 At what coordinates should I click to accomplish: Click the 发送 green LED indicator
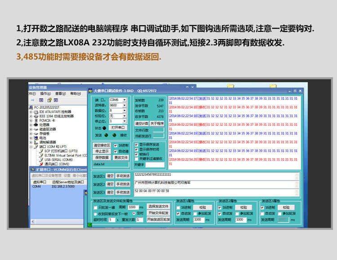[106, 135]
